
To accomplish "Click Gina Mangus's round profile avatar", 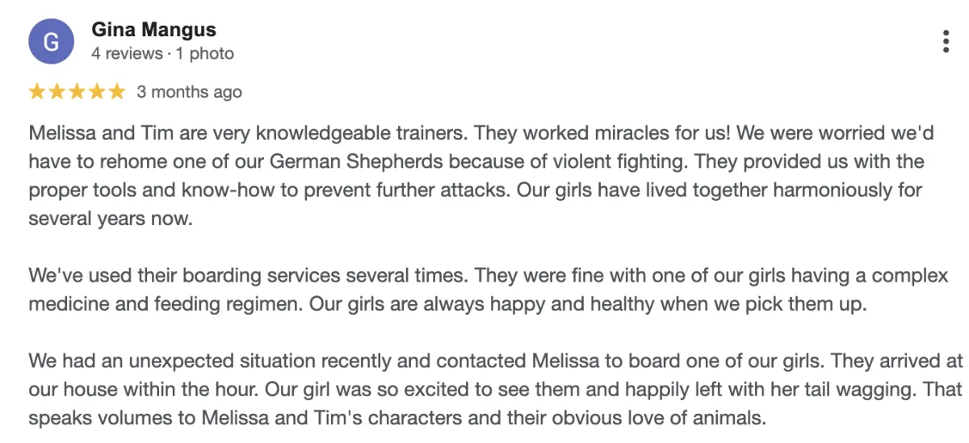I will [51, 41].
